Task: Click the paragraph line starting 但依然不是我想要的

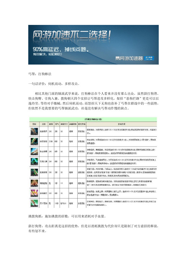Action: tap(79, 108)
